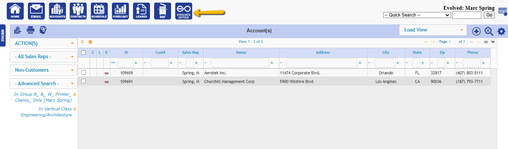Expand the side MENU tab
The image size is (508, 149).
[3, 36]
